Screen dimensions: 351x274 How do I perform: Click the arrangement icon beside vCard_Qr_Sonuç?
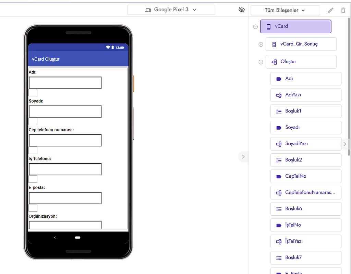tap(273, 44)
